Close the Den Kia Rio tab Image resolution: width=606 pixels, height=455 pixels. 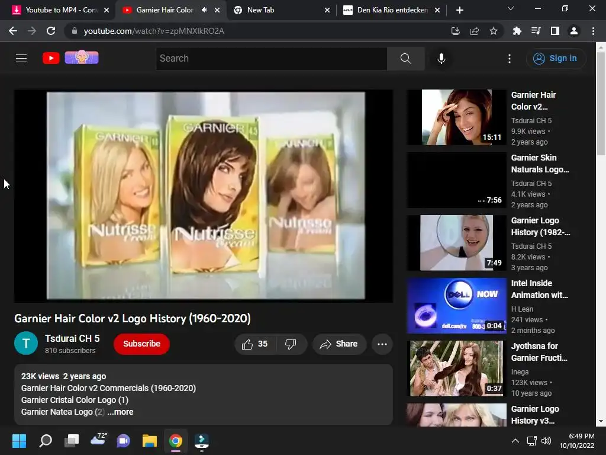coord(437,10)
